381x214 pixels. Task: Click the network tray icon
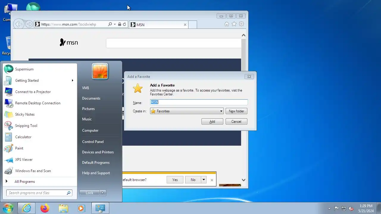[344, 208]
